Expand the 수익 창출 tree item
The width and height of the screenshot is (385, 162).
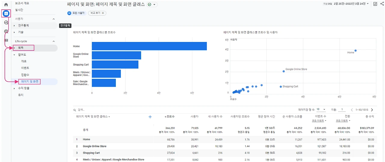pyautogui.click(x=14, y=88)
